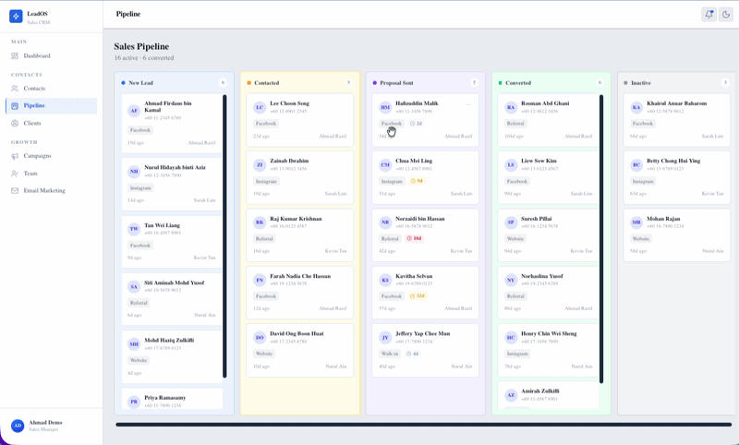Toggle dark mode with moon icon

726,15
